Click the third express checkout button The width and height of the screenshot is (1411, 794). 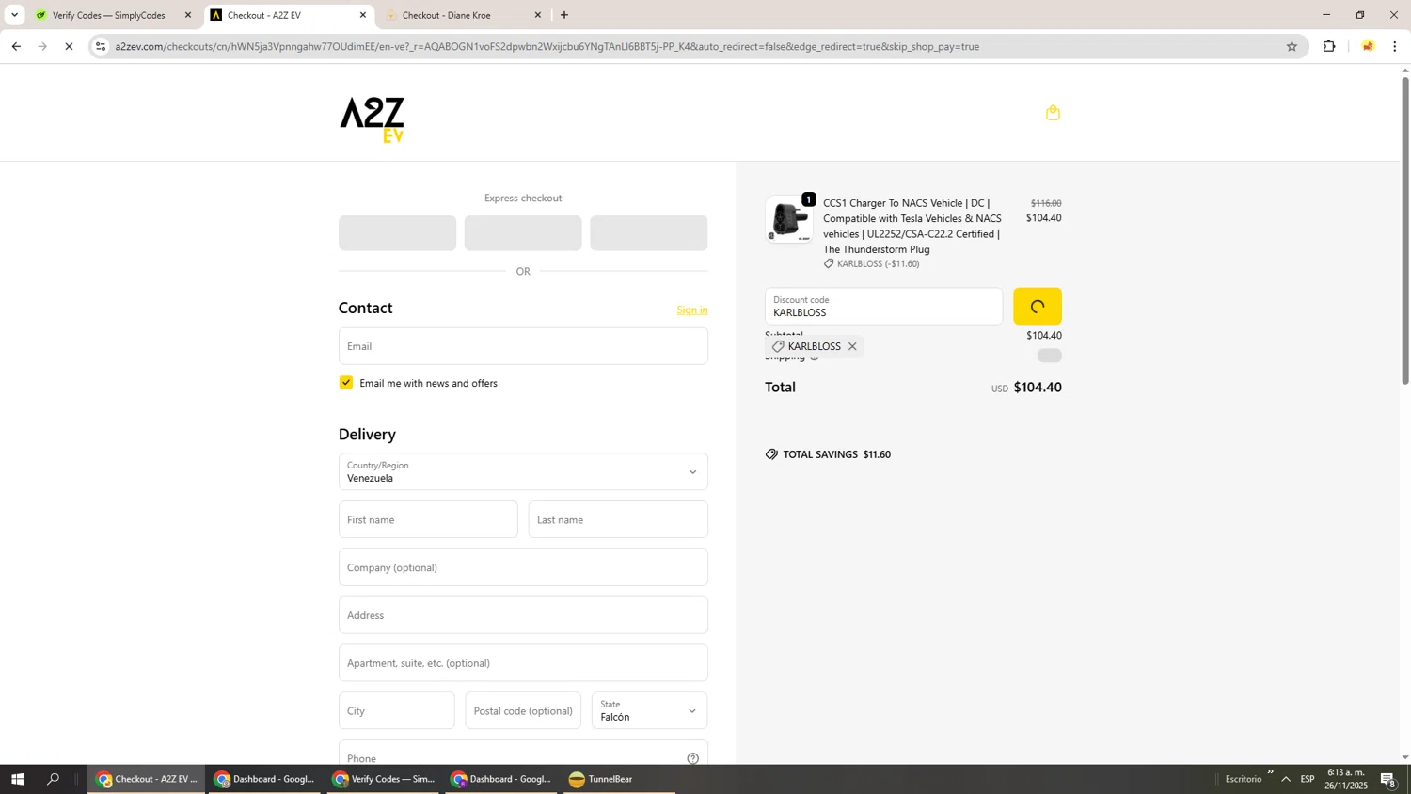pyautogui.click(x=649, y=233)
